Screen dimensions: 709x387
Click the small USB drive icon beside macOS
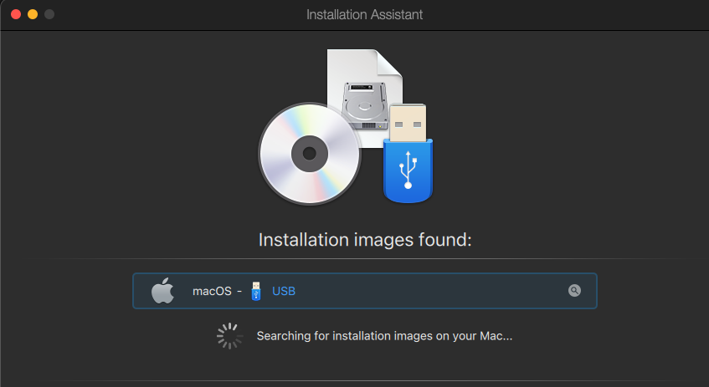click(256, 292)
